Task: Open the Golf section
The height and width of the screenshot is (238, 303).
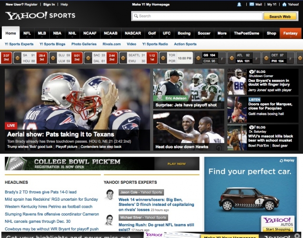Action: tap(152, 33)
